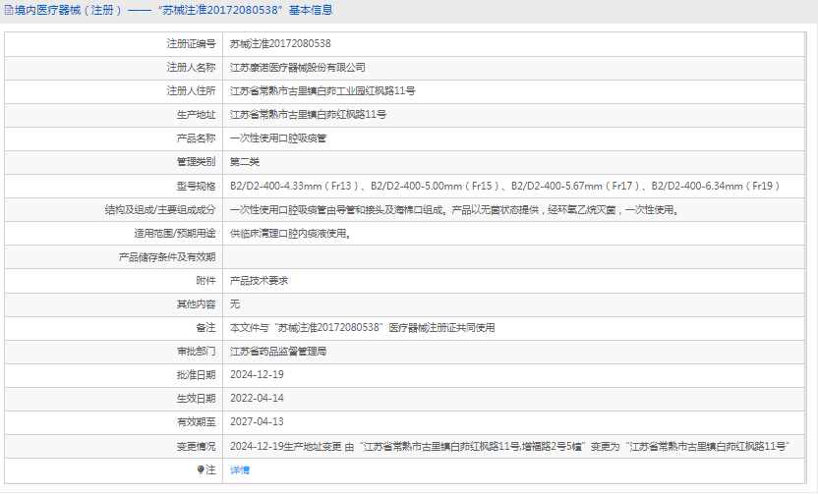Click product name 一次性使用口腔吸痰管

click(x=278, y=138)
